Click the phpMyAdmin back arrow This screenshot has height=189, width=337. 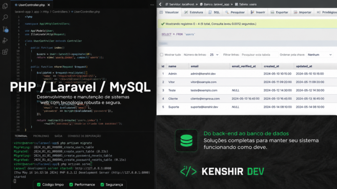160,4
